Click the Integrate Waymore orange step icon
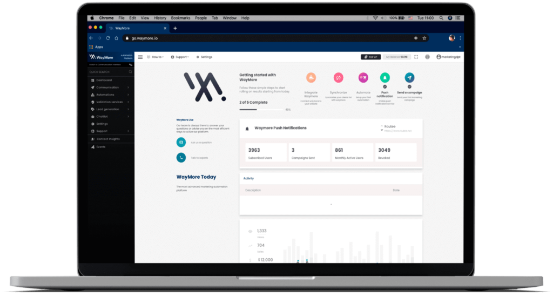553x296 pixels. (311, 78)
